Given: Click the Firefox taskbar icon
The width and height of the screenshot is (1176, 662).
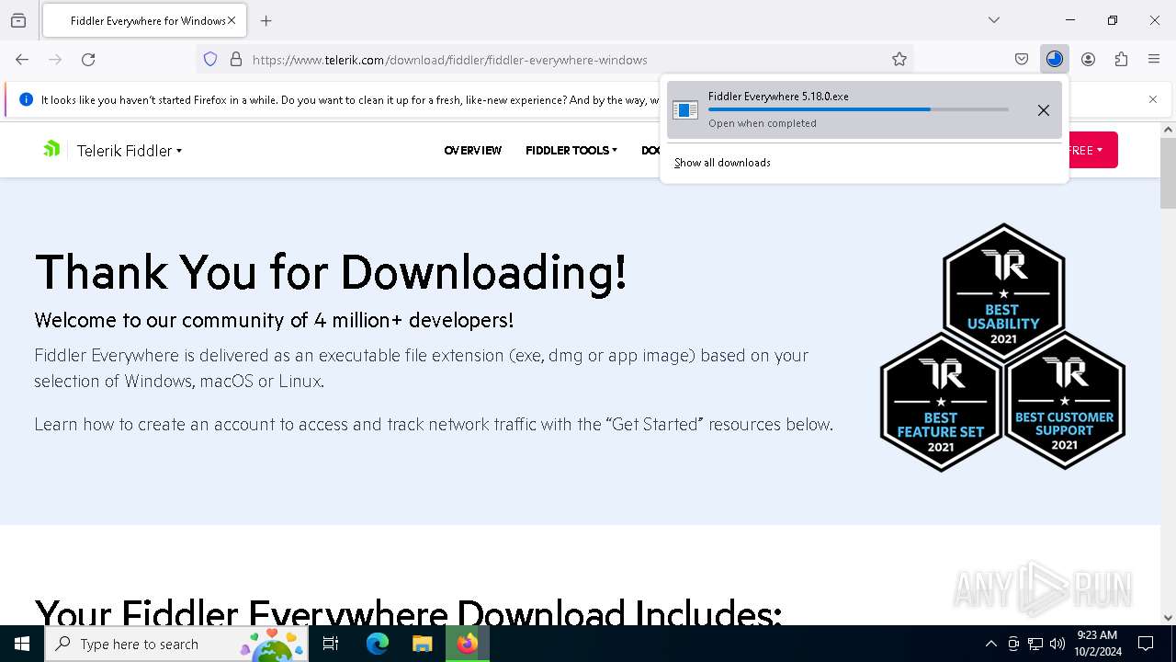Looking at the screenshot, I should click(x=468, y=644).
